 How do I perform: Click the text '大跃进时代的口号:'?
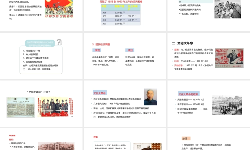pyautogui.click(x=18, y=143)
